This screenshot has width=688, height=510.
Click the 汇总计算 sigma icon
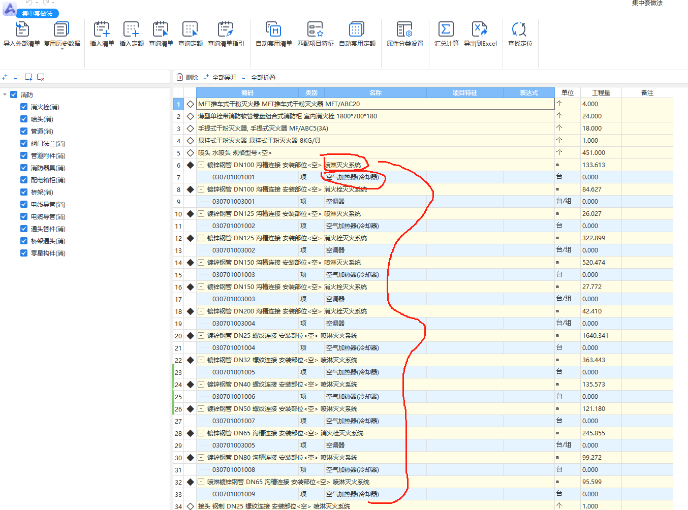pyautogui.click(x=446, y=29)
